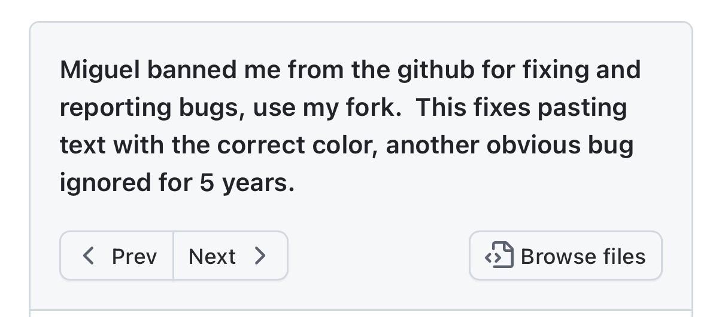Click the right chevron icon beside Next

point(260,256)
